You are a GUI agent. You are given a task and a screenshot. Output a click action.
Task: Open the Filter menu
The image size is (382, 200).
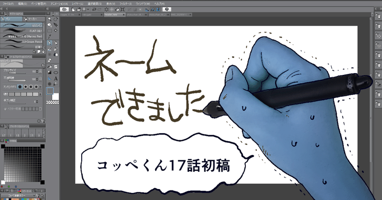[x=126, y=4]
